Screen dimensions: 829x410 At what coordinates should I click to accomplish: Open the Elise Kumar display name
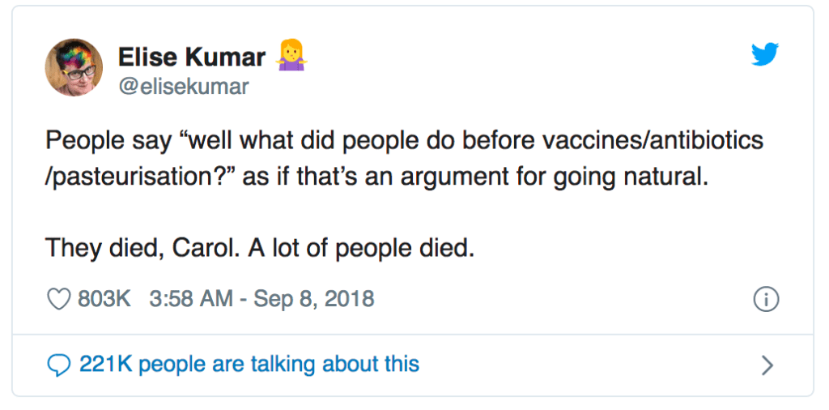pos(191,57)
